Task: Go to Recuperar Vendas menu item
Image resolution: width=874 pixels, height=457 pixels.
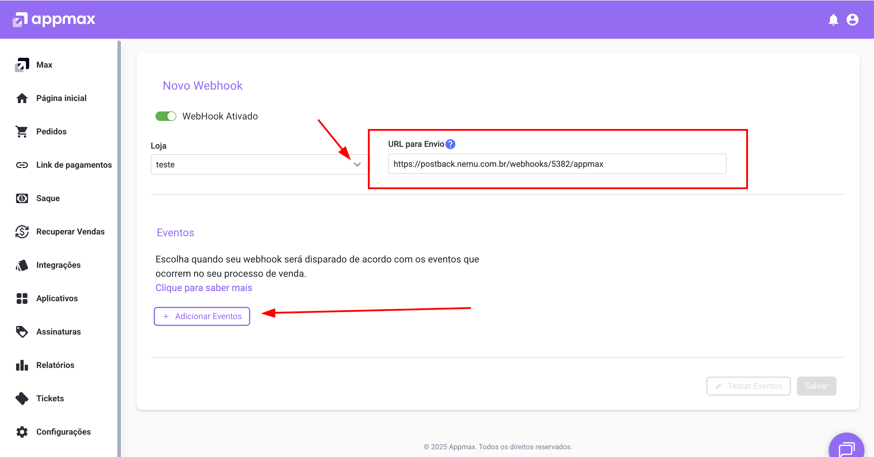Action: (x=70, y=232)
